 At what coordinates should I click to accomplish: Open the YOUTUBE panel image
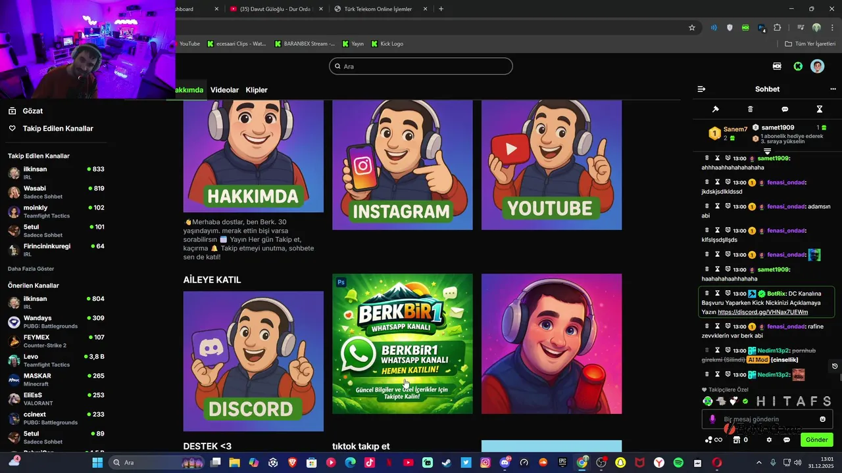click(x=552, y=164)
